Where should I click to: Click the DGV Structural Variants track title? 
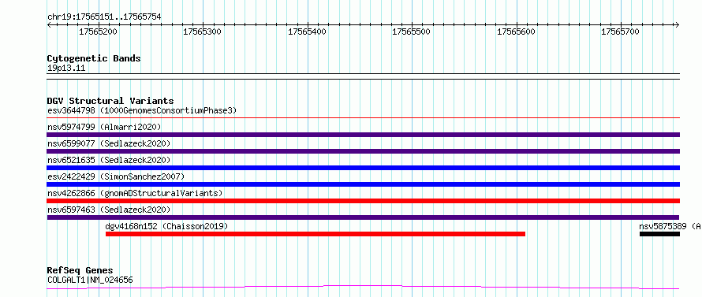pos(110,101)
